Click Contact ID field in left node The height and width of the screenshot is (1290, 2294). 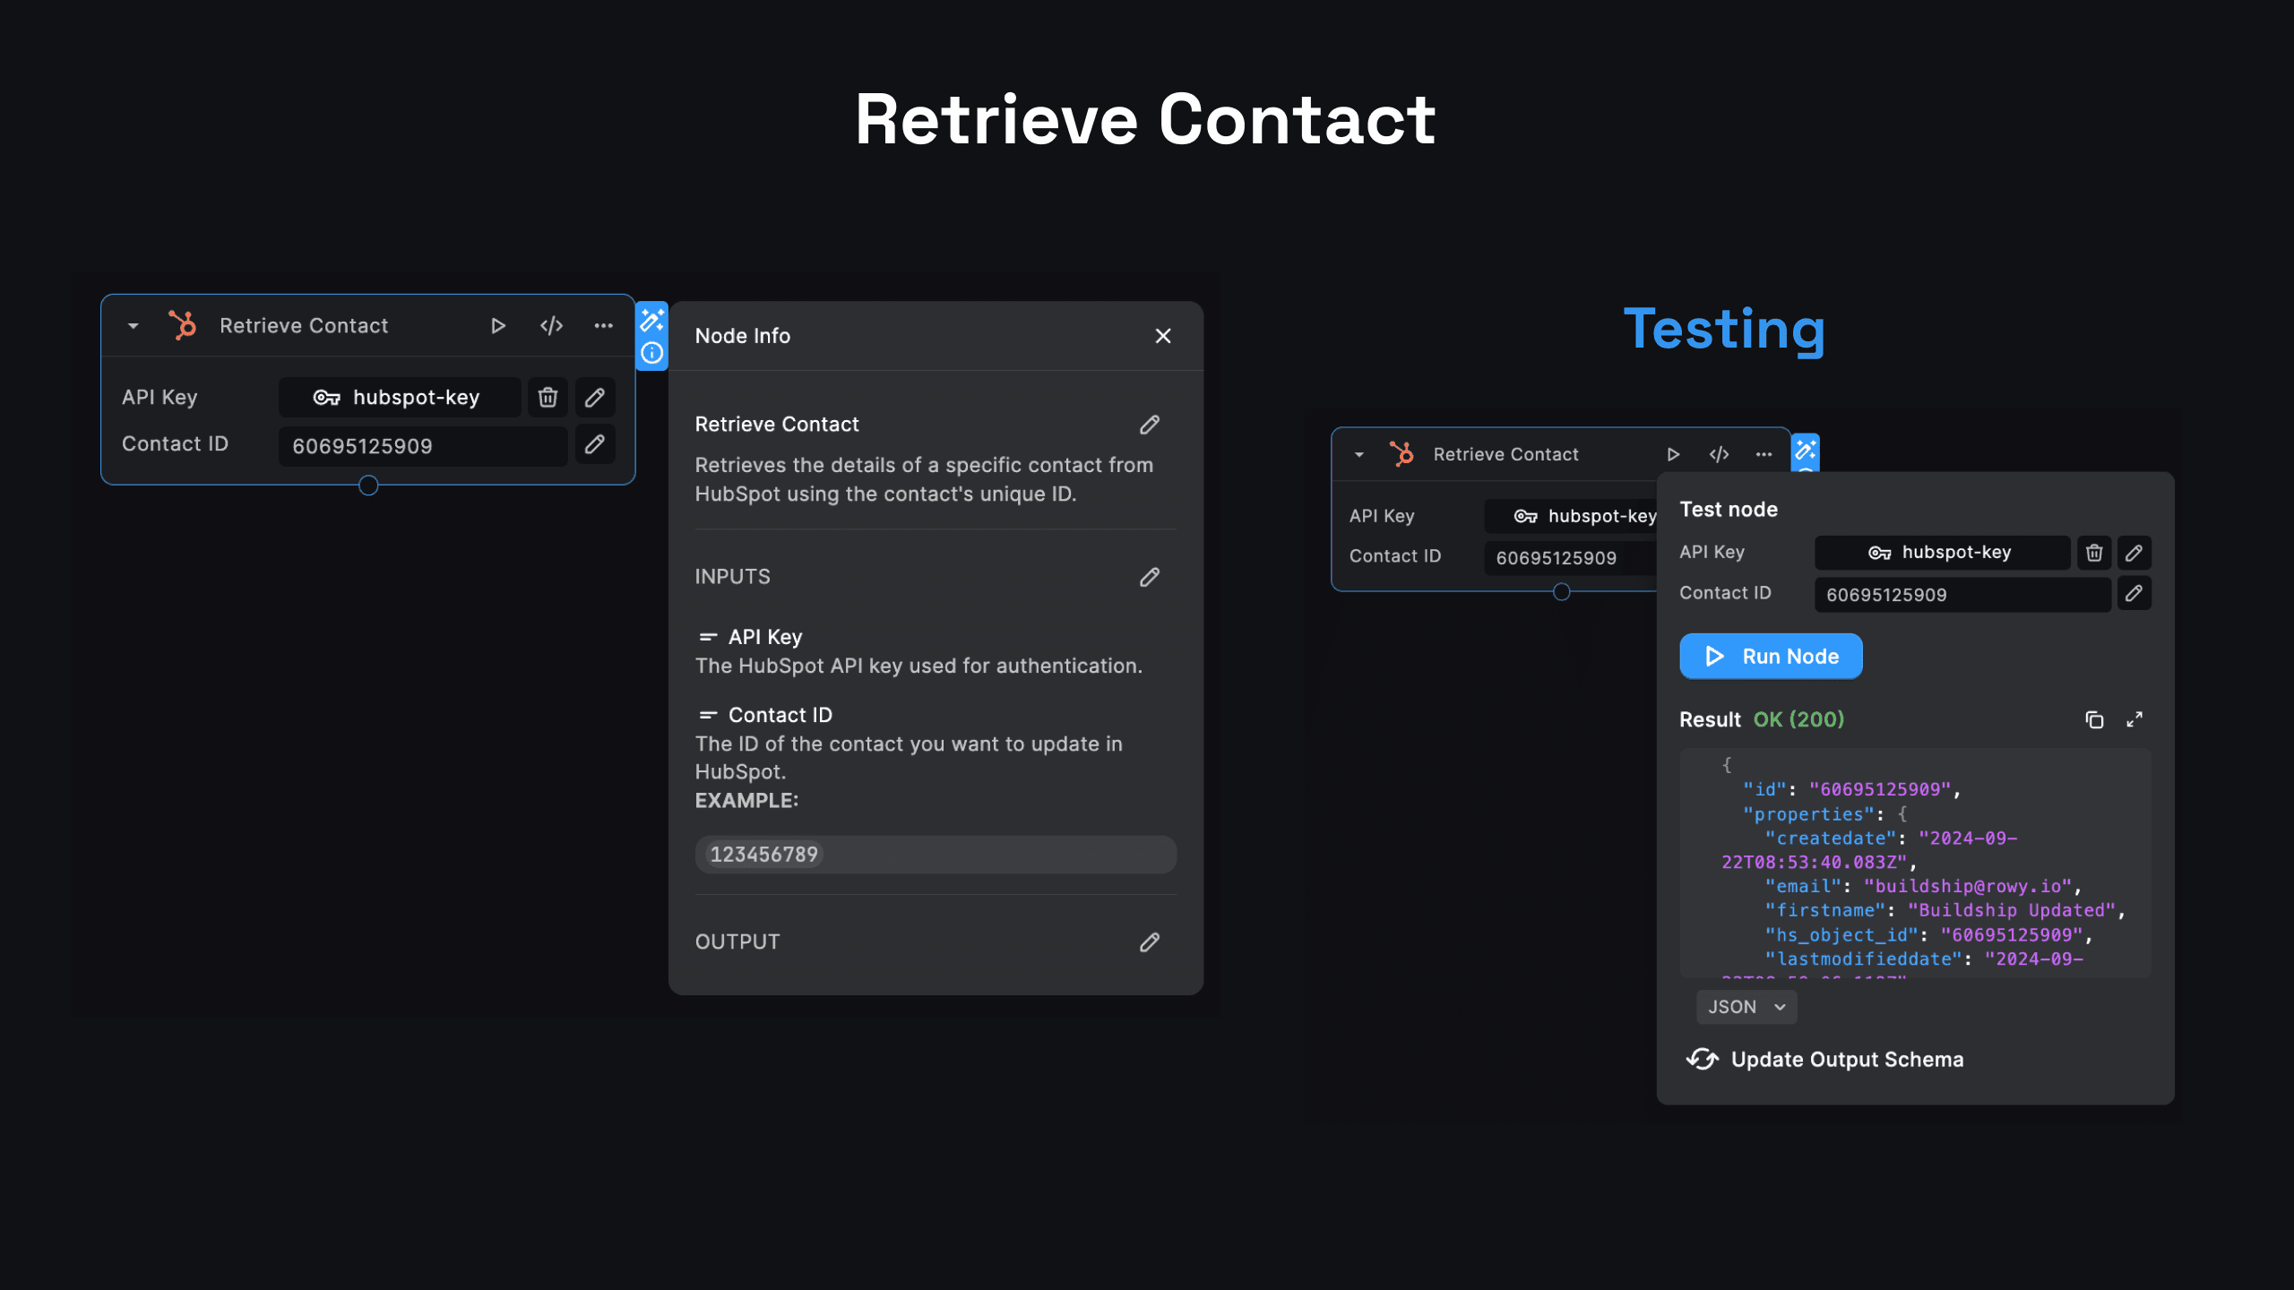click(x=423, y=445)
